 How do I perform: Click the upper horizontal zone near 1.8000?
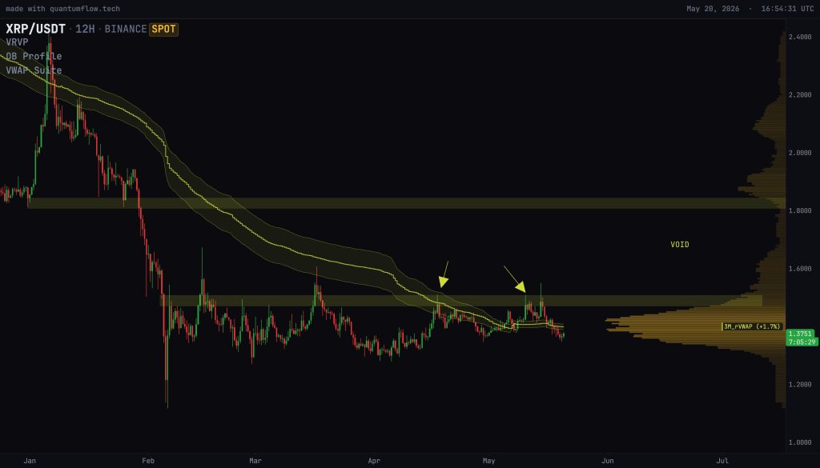[406, 203]
